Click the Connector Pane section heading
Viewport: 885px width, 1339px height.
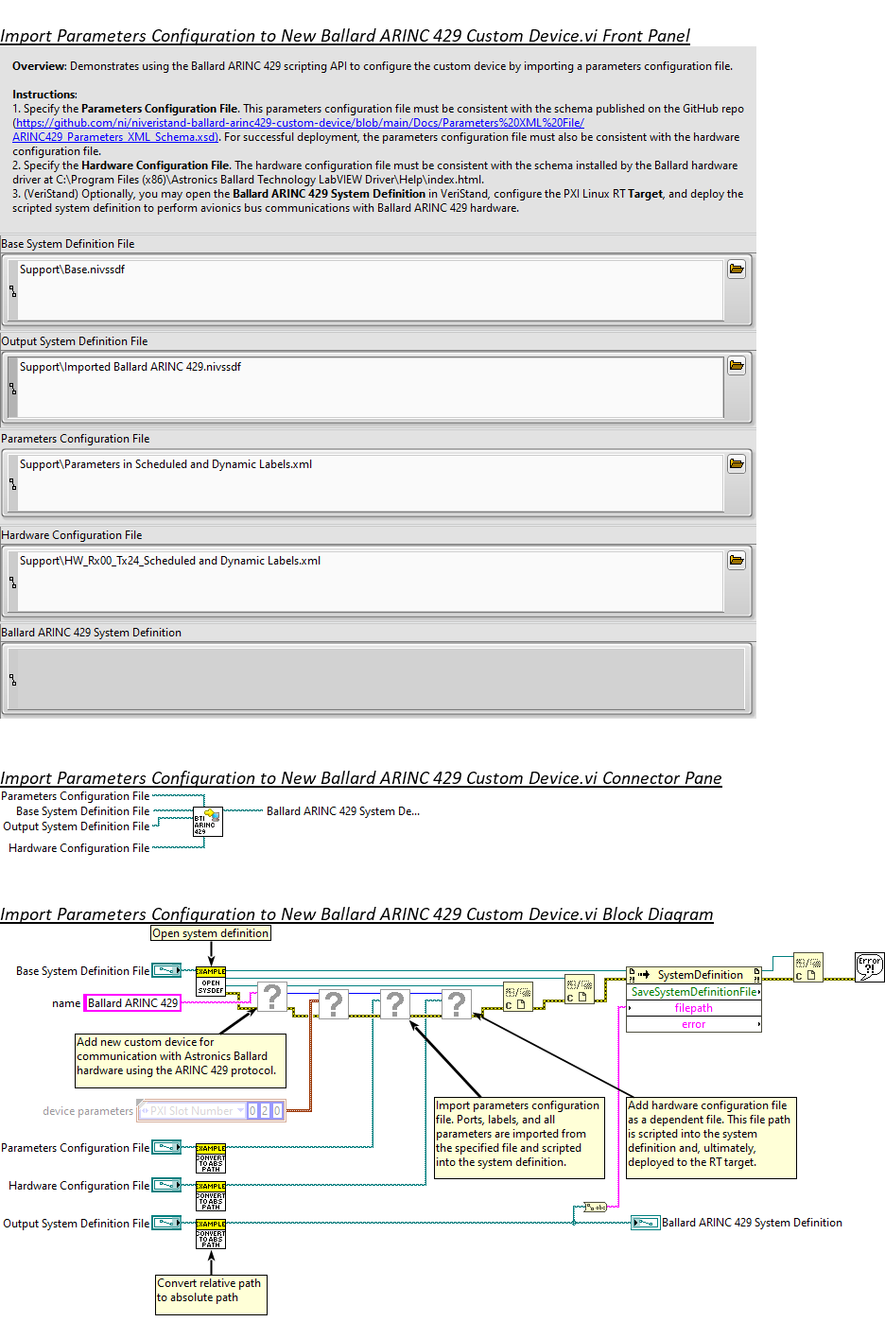(361, 778)
